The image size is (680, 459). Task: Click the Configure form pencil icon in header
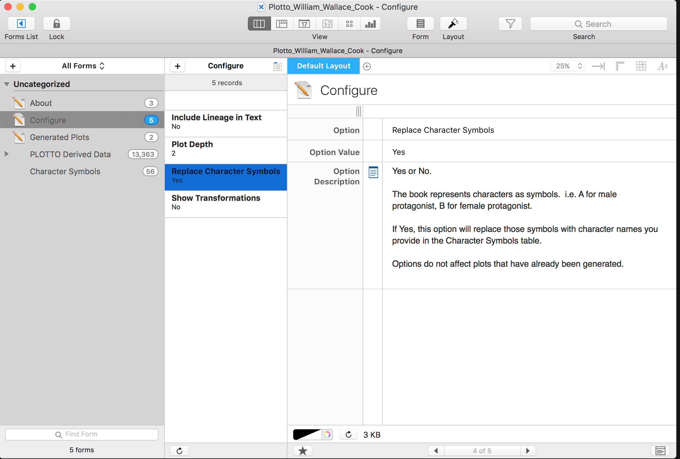coord(303,90)
